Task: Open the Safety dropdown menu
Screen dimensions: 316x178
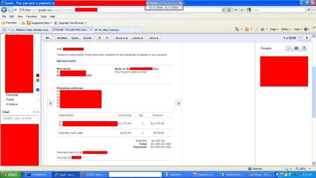Action: (286, 29)
